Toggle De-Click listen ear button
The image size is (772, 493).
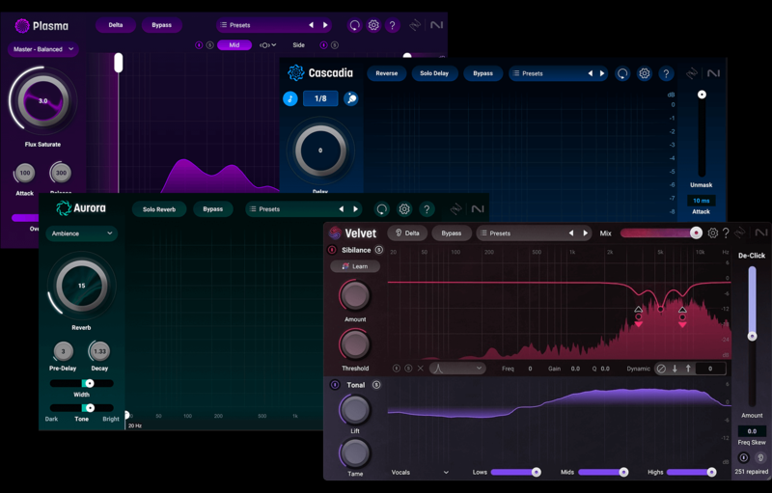tap(760, 458)
